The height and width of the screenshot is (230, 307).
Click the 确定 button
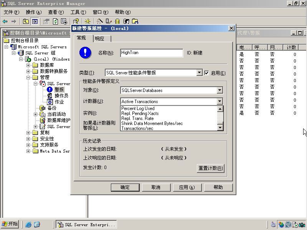tap(125, 187)
